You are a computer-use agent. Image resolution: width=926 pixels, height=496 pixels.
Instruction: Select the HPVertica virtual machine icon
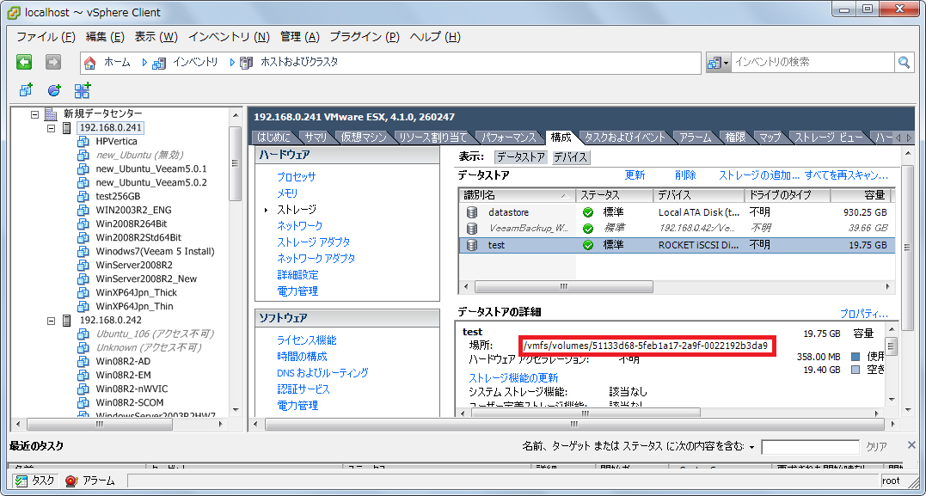(83, 142)
